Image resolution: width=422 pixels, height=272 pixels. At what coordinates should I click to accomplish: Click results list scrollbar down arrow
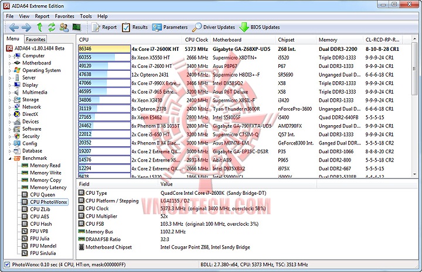tap(415, 174)
